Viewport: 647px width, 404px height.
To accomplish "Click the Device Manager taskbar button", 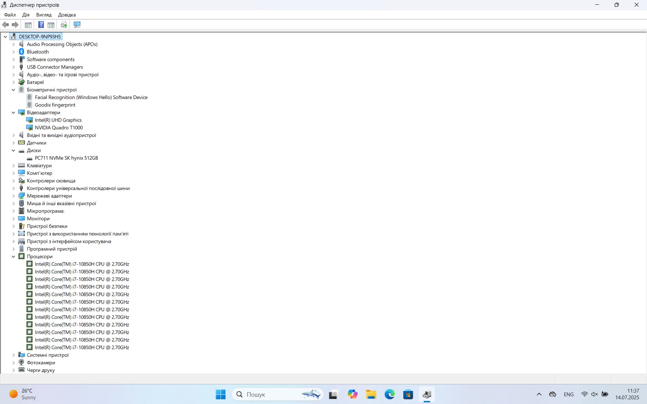I will click(427, 394).
